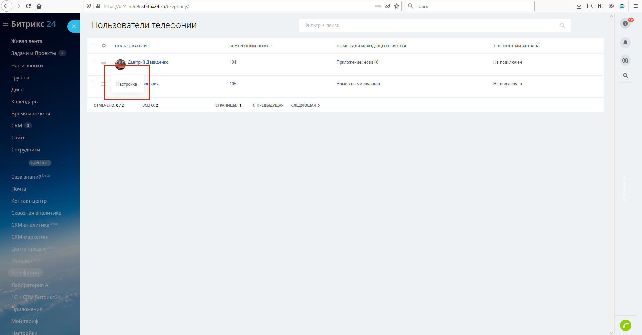The image size is (642, 335).
Task: Tick the checkbox for Дмитрий Давиденко row
Action: click(94, 62)
